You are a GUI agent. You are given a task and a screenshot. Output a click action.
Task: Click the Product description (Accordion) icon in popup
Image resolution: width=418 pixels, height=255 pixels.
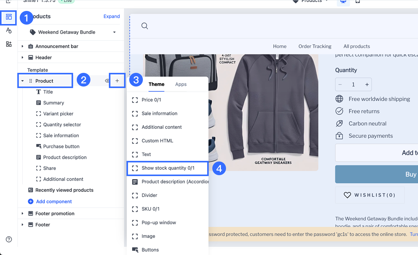[135, 182]
